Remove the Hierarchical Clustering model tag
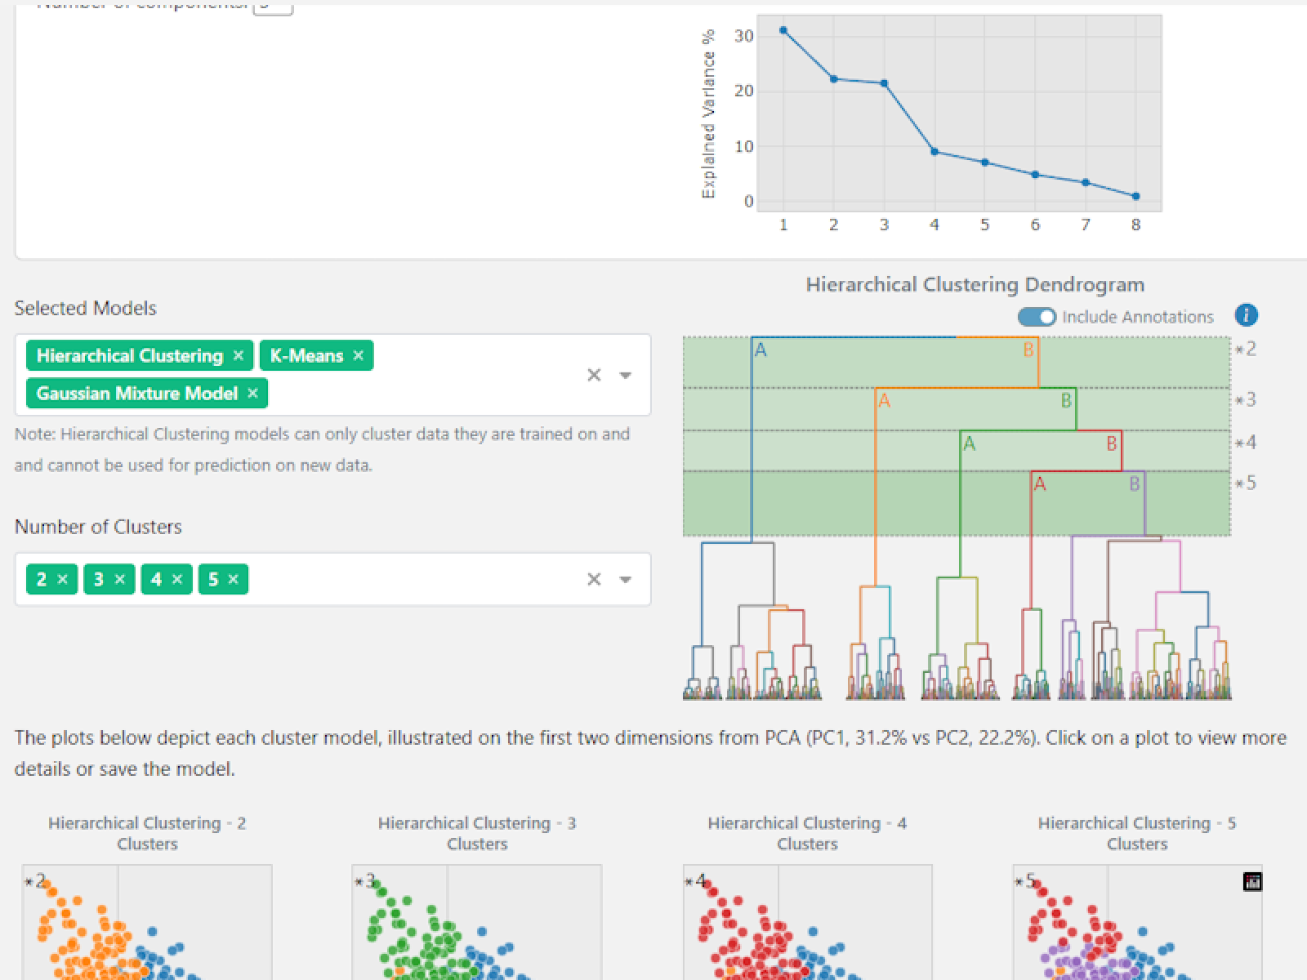1307x980 pixels. point(238,355)
